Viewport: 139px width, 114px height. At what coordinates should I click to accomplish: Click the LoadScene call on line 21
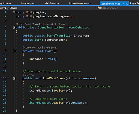pos(59,103)
